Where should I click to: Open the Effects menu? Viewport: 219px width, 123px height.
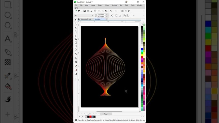tap(107, 5)
